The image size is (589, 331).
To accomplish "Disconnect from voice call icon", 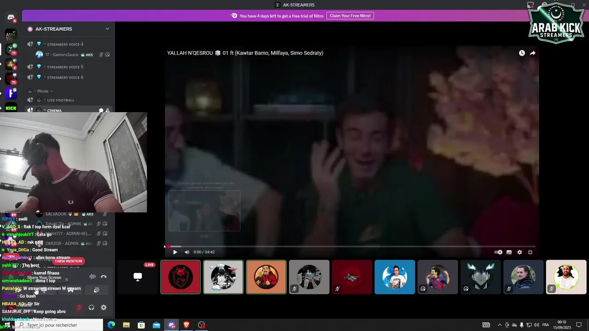I will click(x=104, y=277).
